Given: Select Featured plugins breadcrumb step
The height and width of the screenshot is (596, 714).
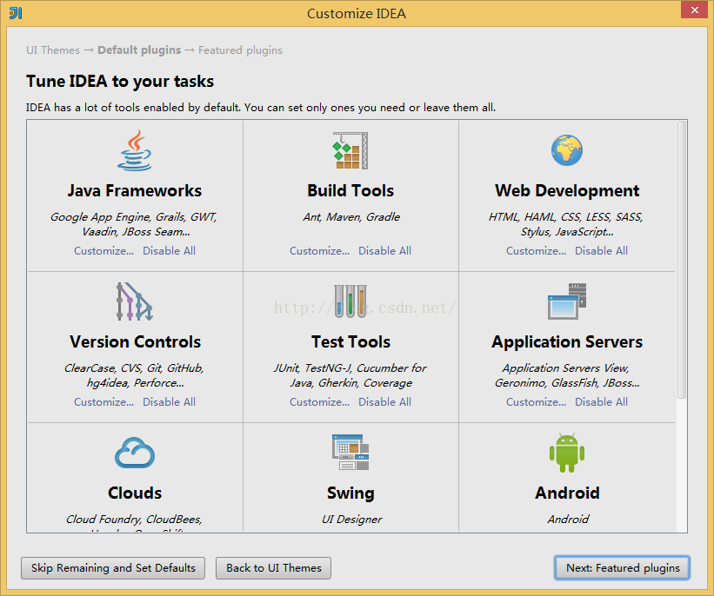Looking at the screenshot, I should coord(240,50).
